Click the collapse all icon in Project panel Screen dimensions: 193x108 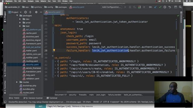pos(30,12)
